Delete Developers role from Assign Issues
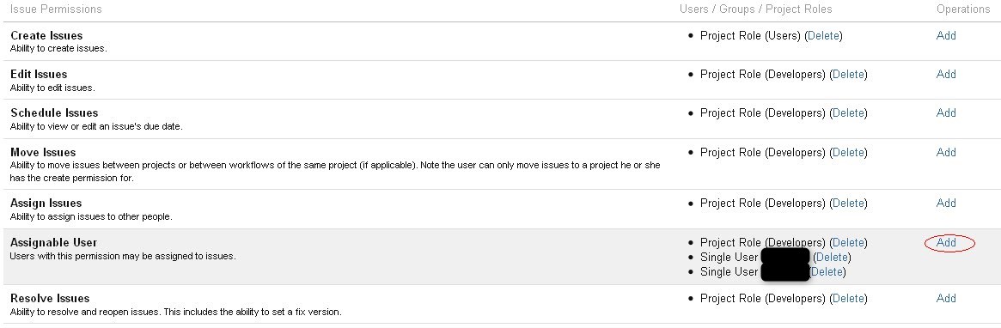The width and height of the screenshot is (1001, 328). pos(848,203)
